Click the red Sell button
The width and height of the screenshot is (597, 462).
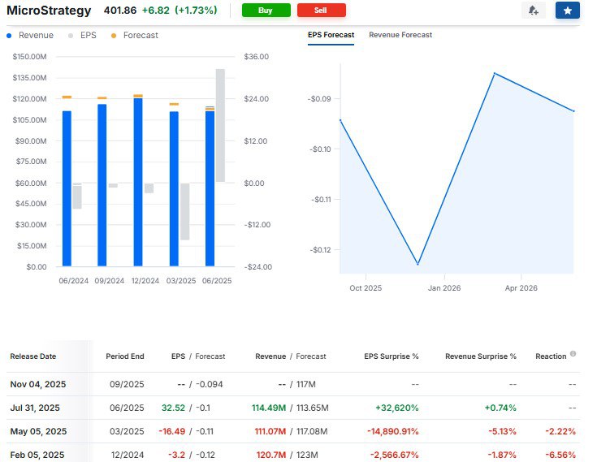click(322, 11)
